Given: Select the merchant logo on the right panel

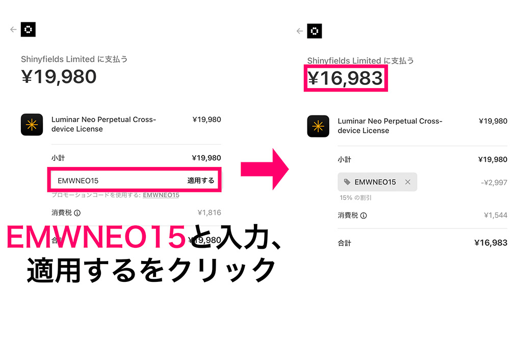Looking at the screenshot, I should pos(315,31).
